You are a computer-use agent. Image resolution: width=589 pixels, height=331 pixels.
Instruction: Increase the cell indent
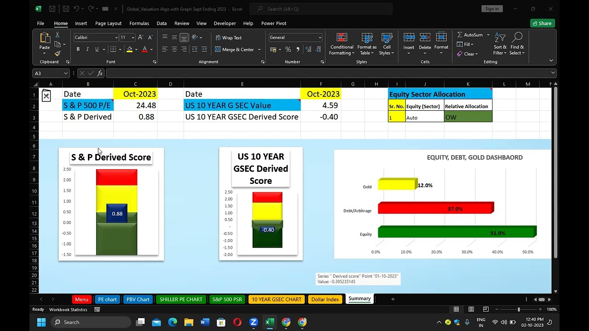[204, 49]
